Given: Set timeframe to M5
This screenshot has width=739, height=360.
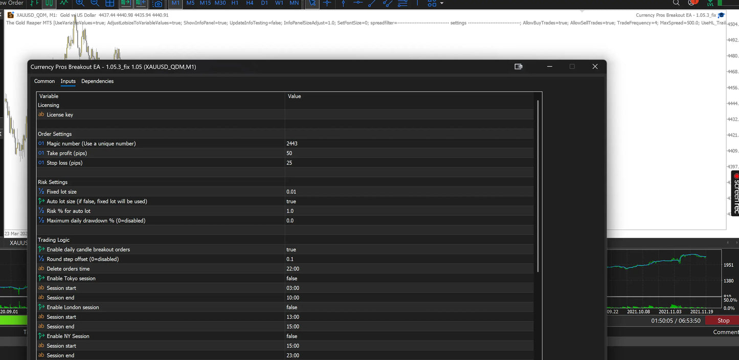Looking at the screenshot, I should [190, 3].
